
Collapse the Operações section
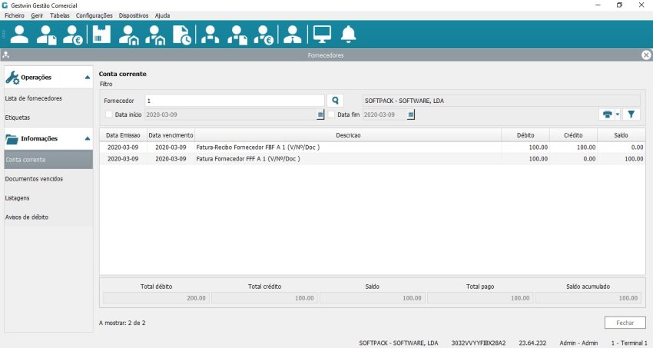[87, 77]
